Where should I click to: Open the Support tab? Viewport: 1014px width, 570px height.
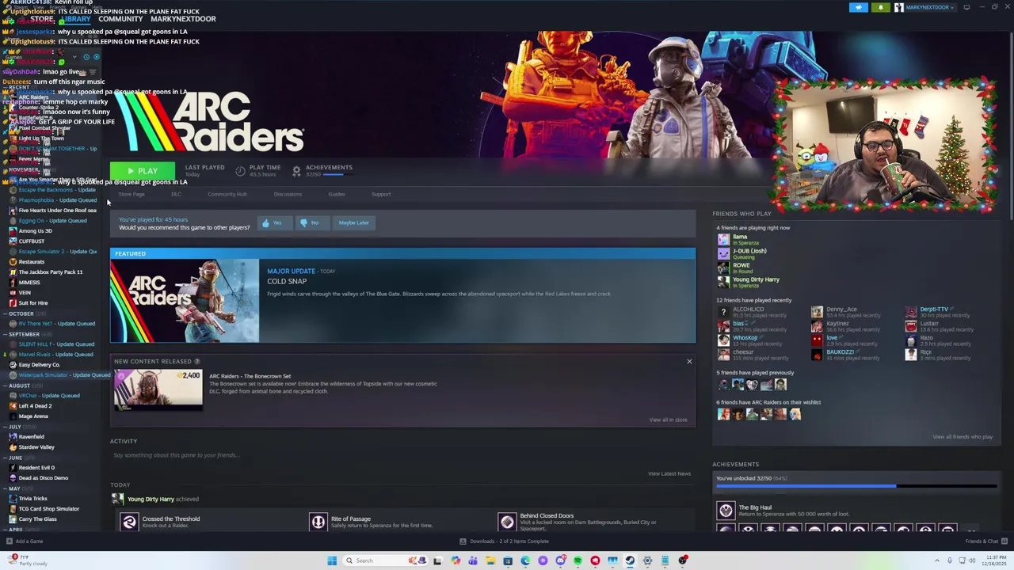(x=381, y=194)
